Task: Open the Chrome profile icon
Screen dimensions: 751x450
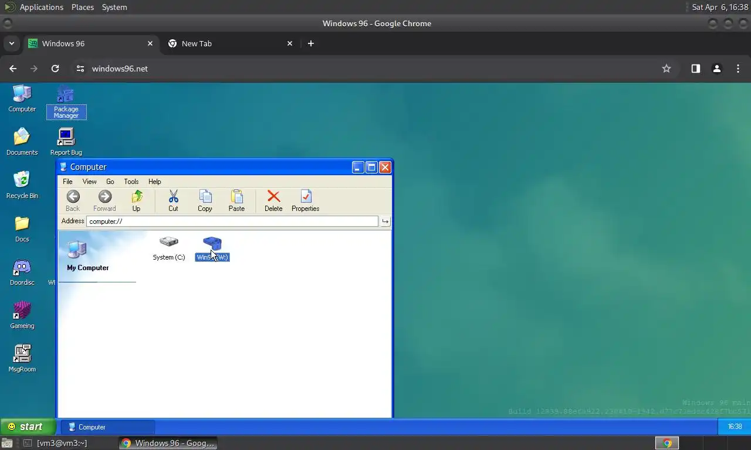Action: [x=716, y=69]
